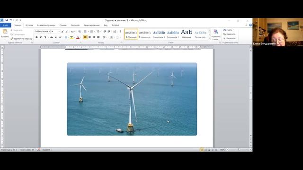
Task: Minimize the ribbon with the caret icon
Action: pyautogui.click(x=246, y=25)
